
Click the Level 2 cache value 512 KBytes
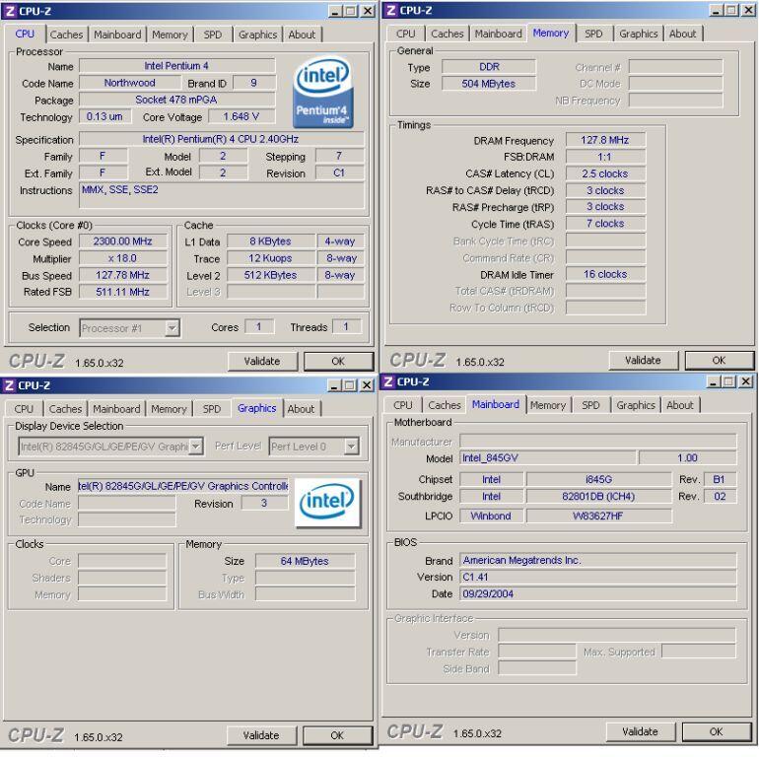point(271,275)
